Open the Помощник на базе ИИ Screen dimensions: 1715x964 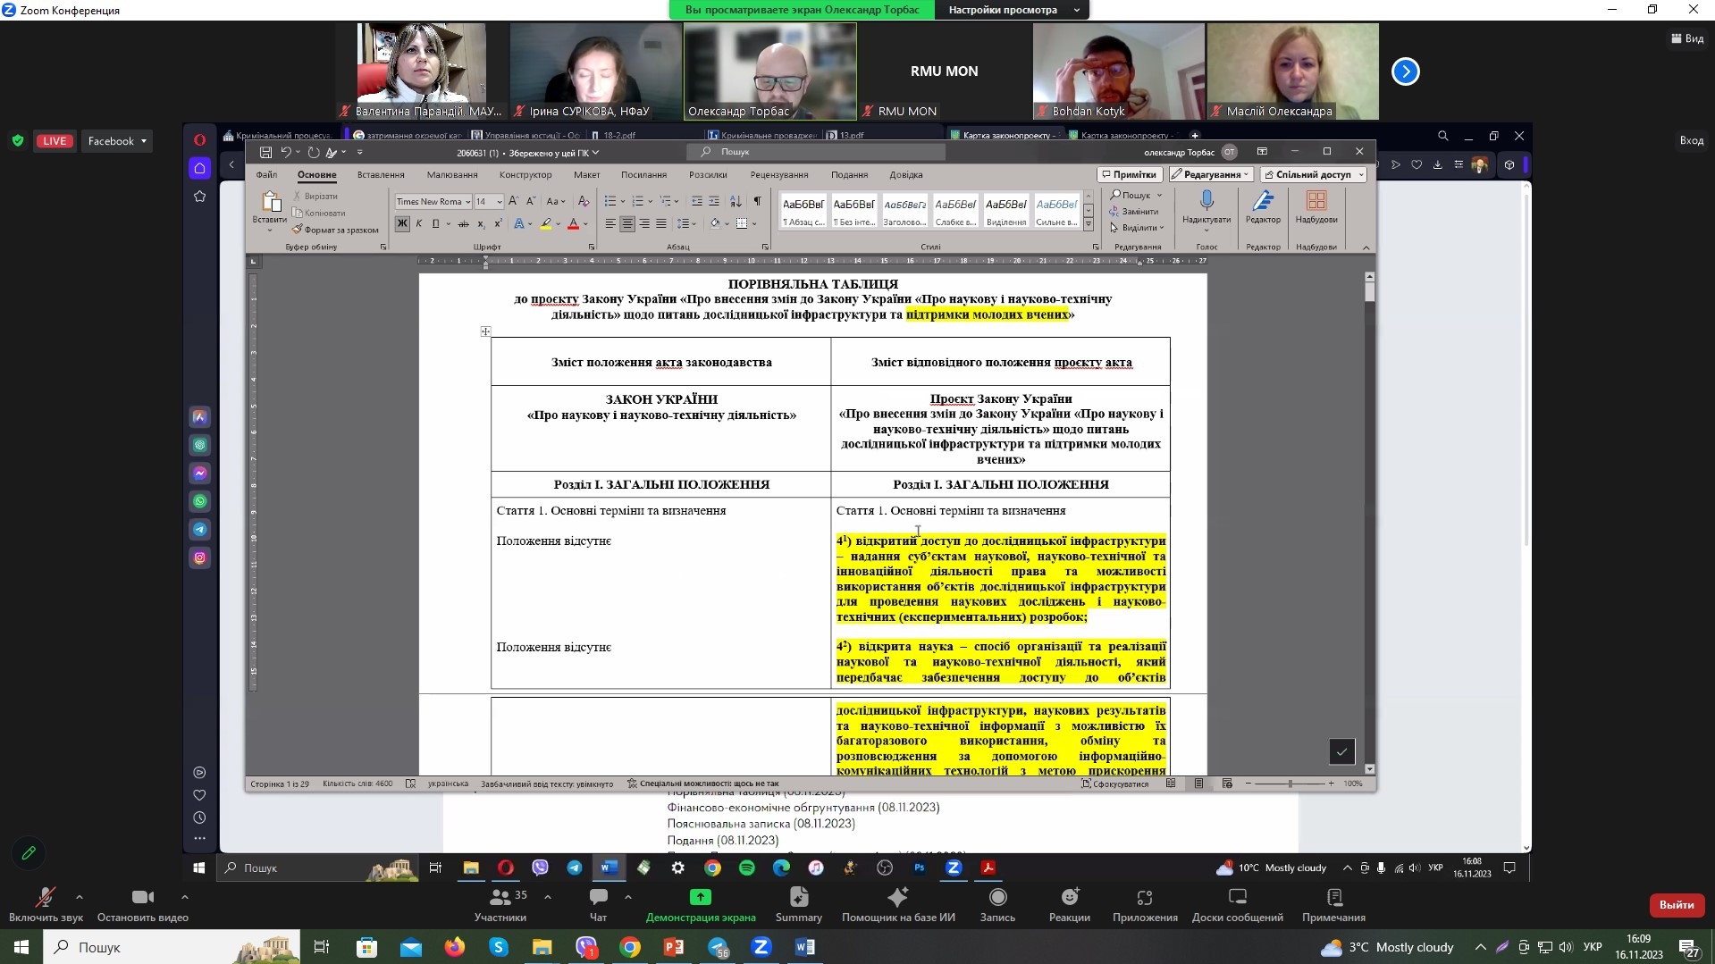pos(897,903)
